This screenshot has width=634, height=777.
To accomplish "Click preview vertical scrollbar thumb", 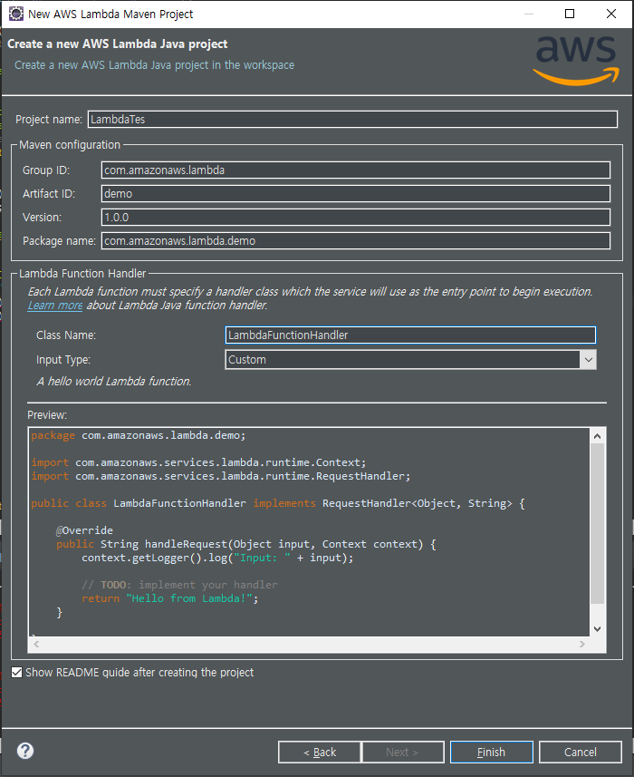I will point(598,523).
